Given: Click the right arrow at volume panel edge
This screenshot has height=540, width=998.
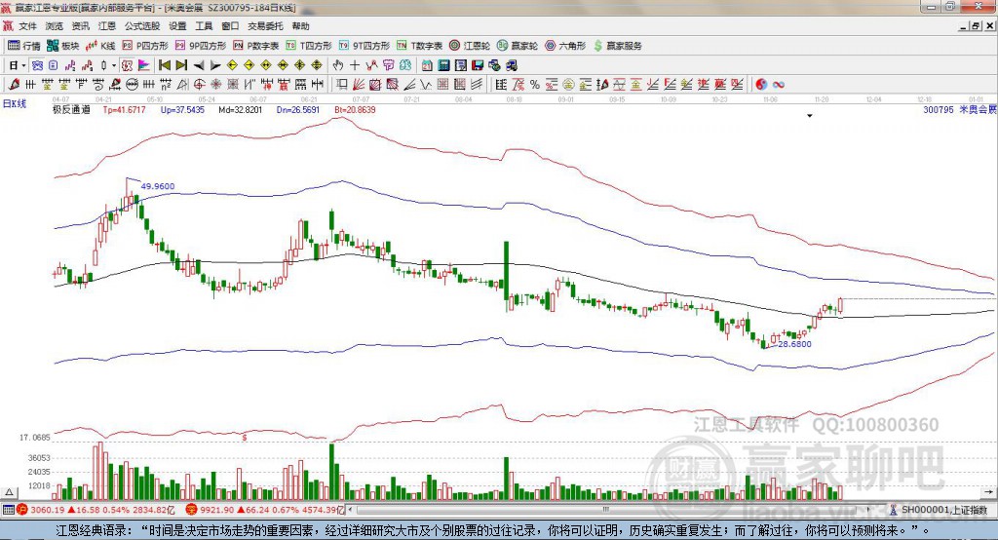Looking at the screenshot, I should pyautogui.click(x=988, y=492).
